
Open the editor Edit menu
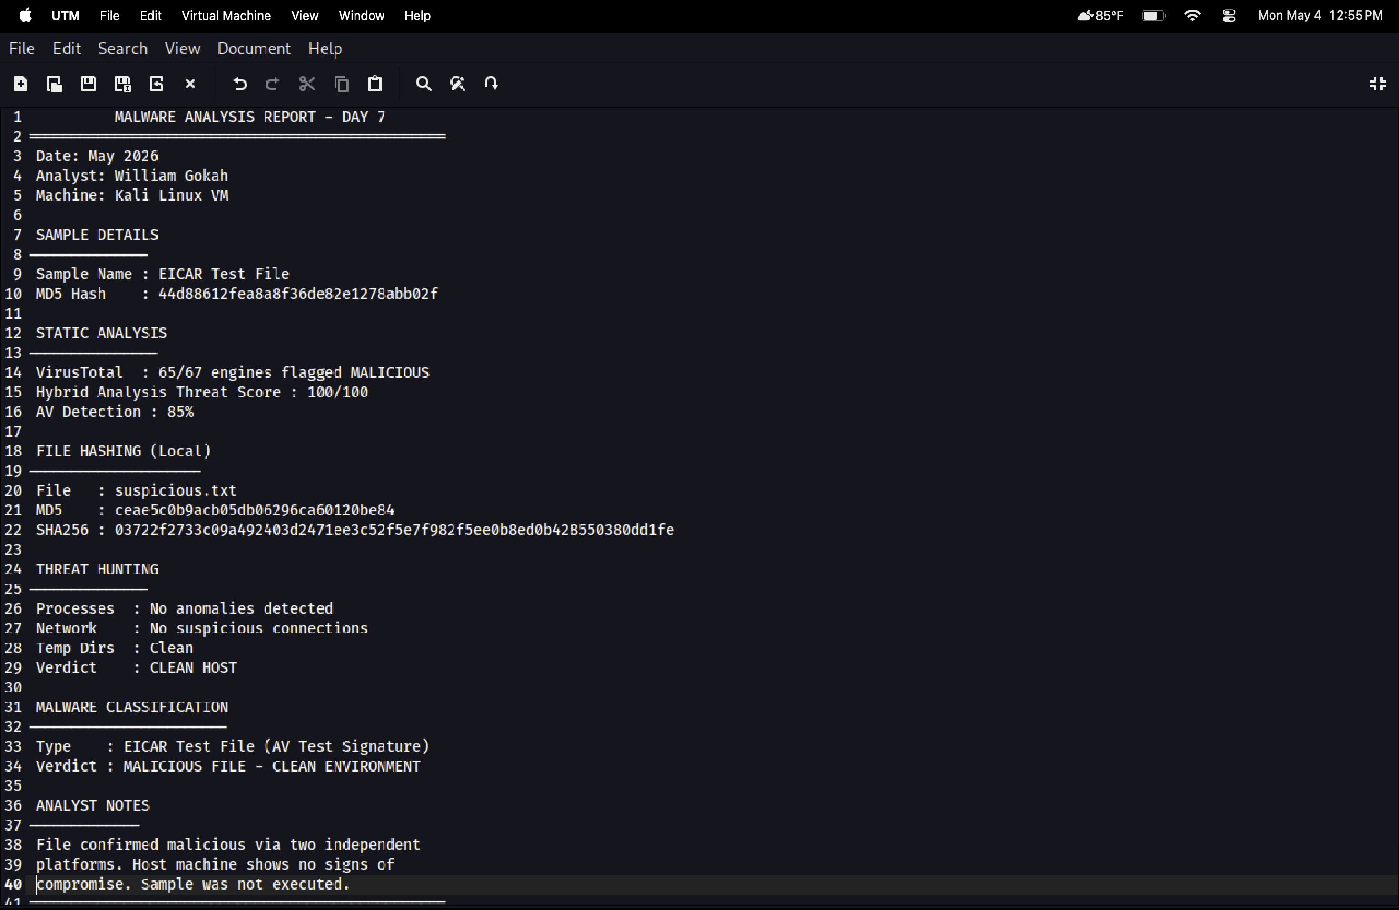(x=67, y=49)
